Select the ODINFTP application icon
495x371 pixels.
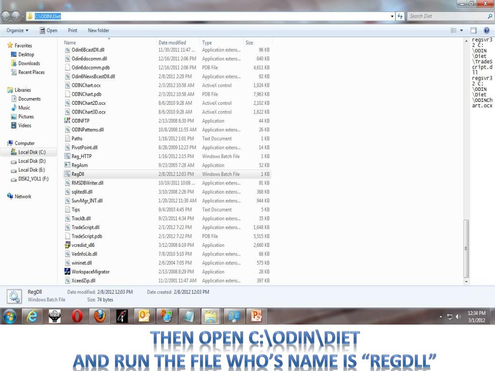coord(67,120)
